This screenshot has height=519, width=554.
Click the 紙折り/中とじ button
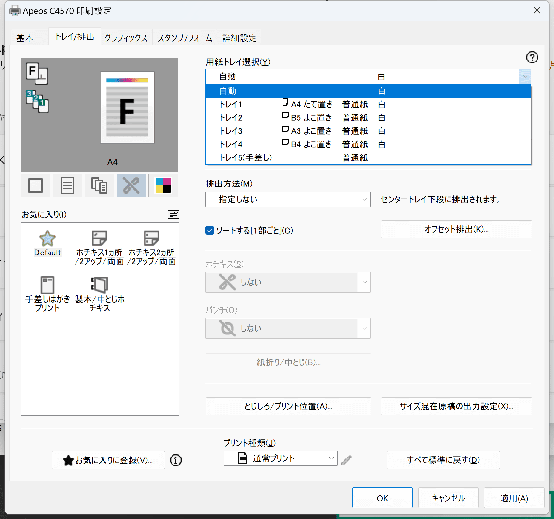coord(288,362)
